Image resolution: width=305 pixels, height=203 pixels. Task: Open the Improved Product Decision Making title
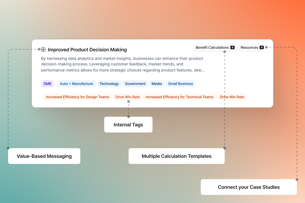click(x=87, y=50)
